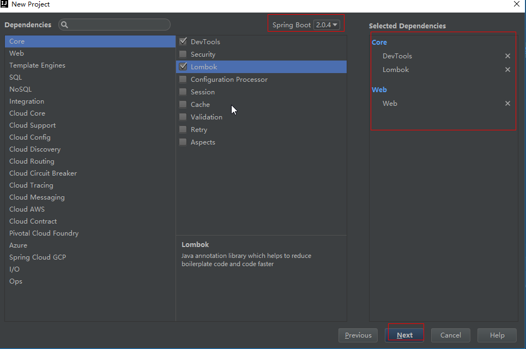Go back with the Previous button
The height and width of the screenshot is (349, 526).
[358, 335]
